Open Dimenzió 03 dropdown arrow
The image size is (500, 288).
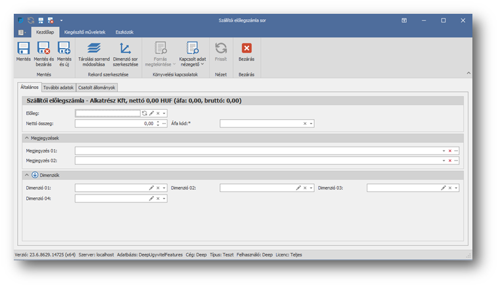(456, 188)
